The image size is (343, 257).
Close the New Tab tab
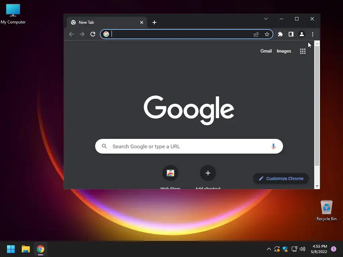[x=142, y=22]
